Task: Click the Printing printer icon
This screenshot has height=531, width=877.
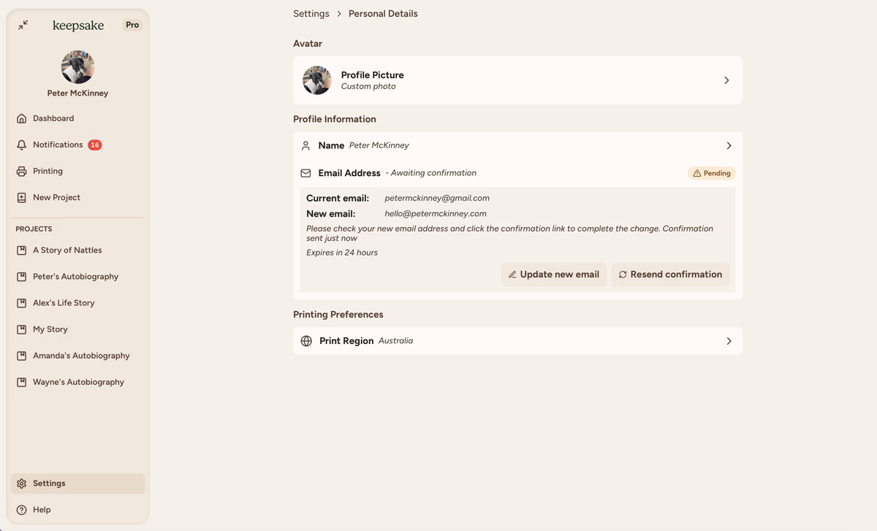Action: [22, 171]
